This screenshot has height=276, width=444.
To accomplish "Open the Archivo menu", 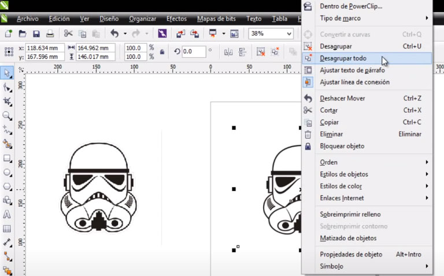I will (28, 18).
